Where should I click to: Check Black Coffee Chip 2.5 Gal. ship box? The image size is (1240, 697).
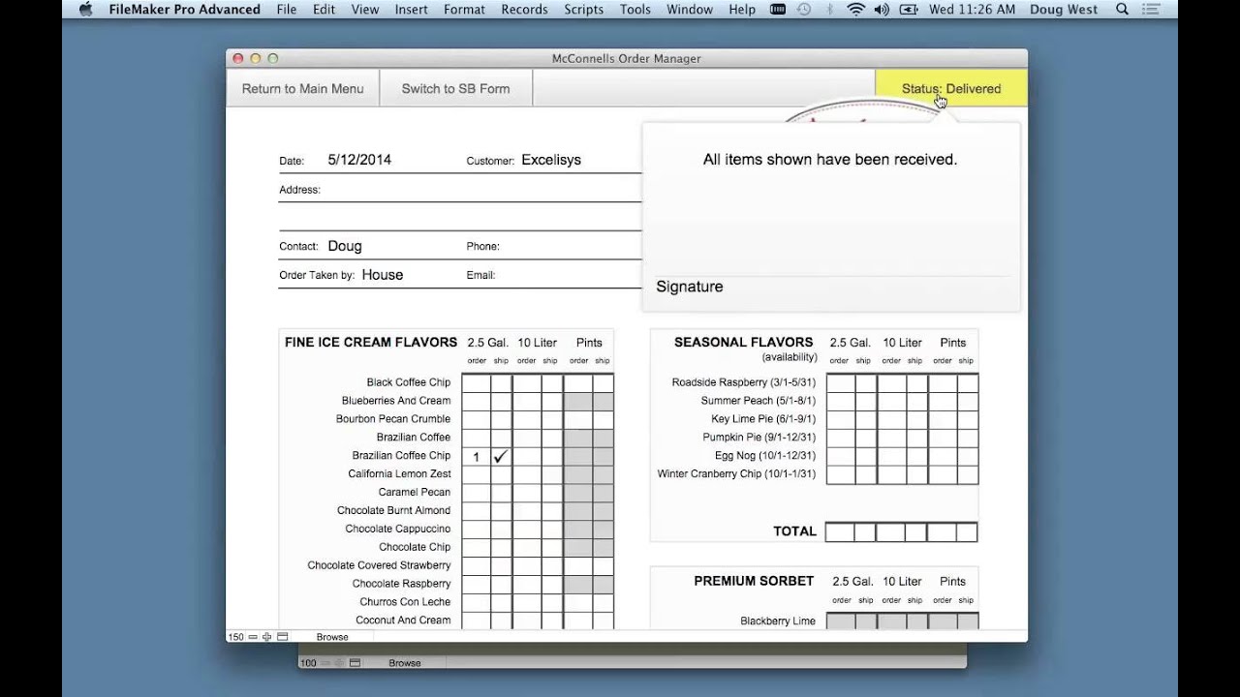[x=501, y=382]
